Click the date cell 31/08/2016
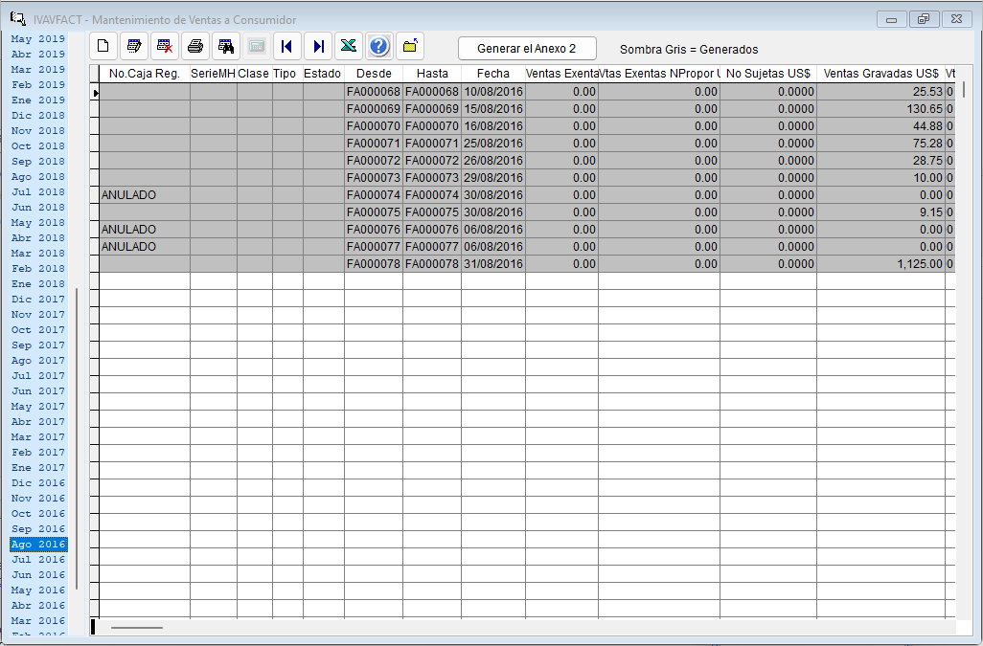The image size is (983, 646). point(493,264)
